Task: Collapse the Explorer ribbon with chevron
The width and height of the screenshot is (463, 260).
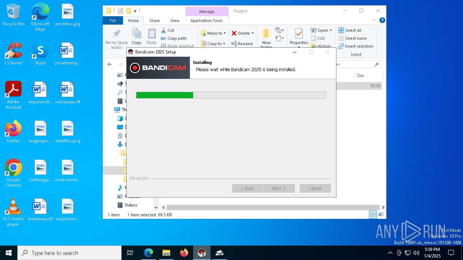Action: [374, 21]
